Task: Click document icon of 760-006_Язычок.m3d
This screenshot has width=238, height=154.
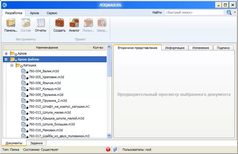Action: (23, 83)
